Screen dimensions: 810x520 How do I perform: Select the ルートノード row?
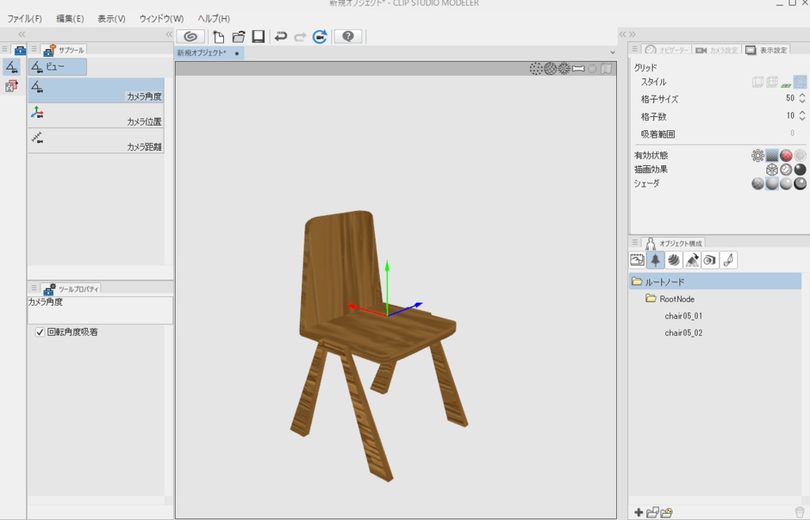pos(715,281)
